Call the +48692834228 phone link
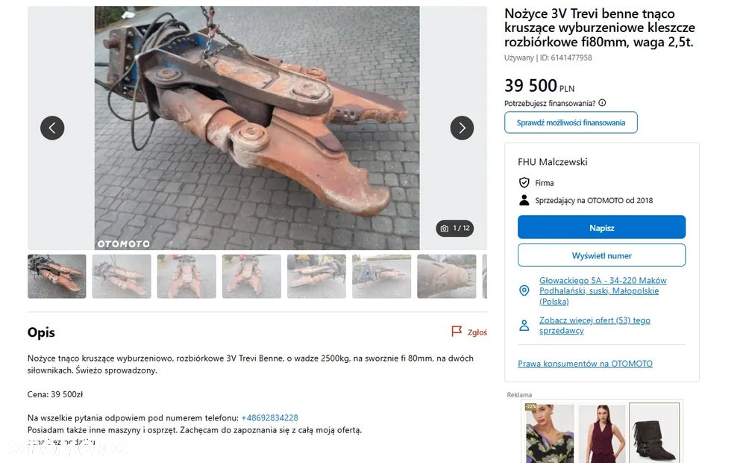746x463 pixels. (270, 417)
